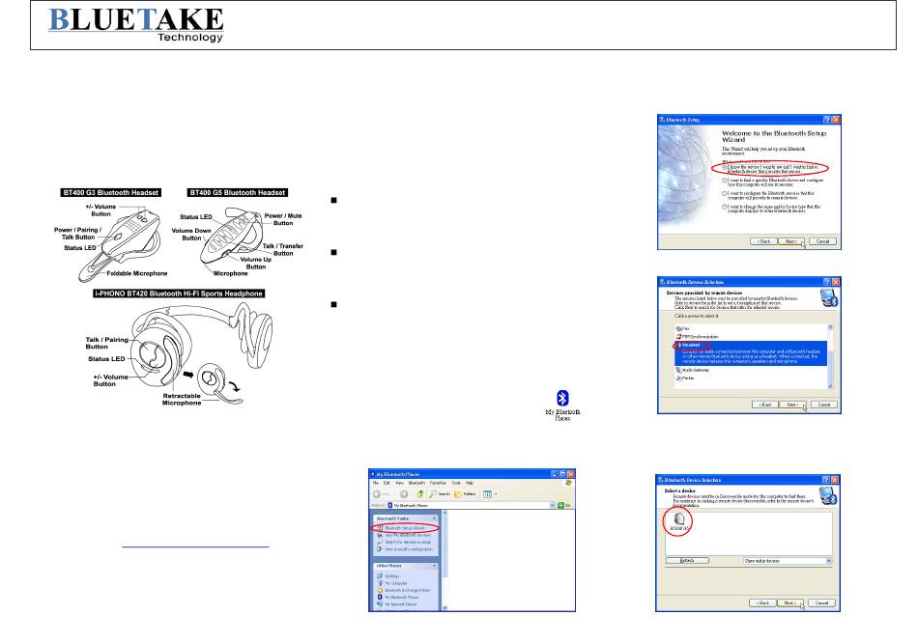Click the Views icon in explorer toolbar
The image size is (918, 644).
click(487, 493)
